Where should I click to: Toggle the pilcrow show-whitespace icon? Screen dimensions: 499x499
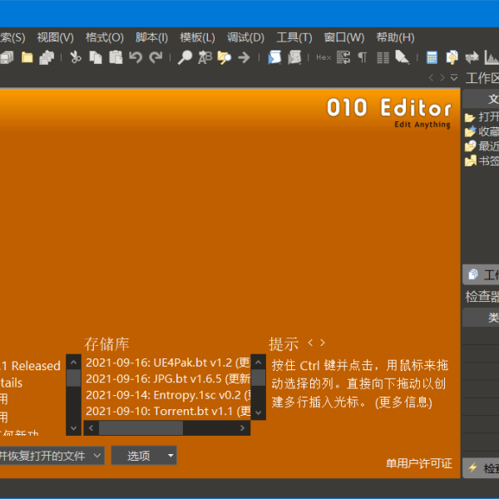click(363, 57)
